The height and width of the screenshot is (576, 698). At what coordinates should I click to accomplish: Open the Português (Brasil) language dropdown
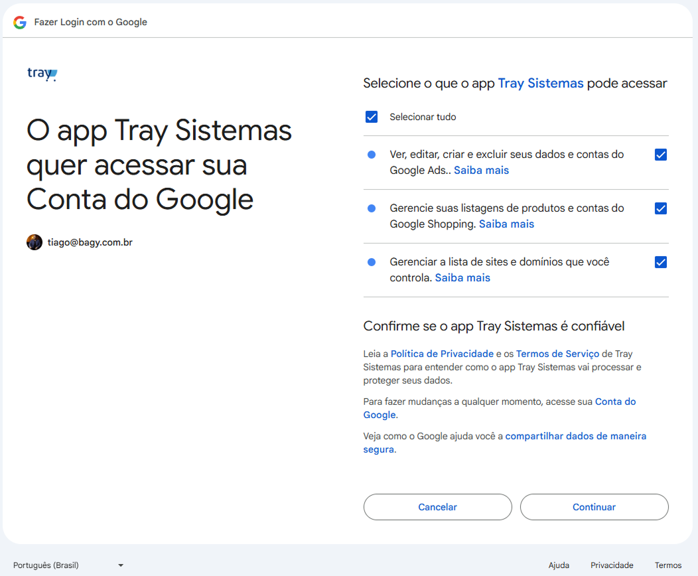click(68, 565)
